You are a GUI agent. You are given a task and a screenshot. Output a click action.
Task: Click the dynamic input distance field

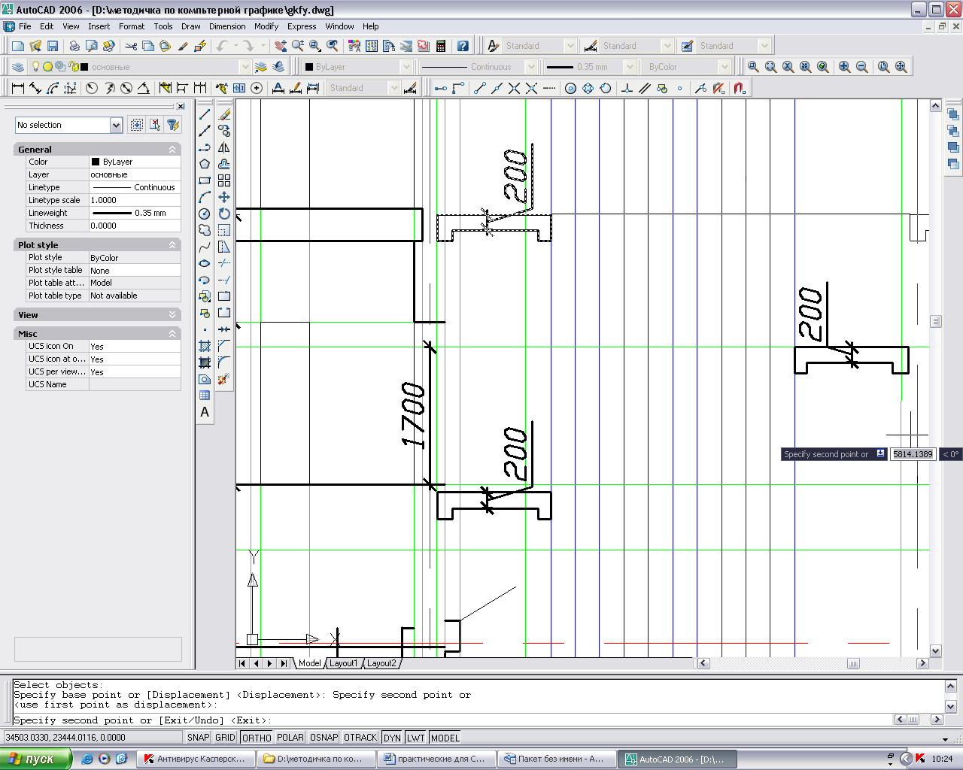913,454
